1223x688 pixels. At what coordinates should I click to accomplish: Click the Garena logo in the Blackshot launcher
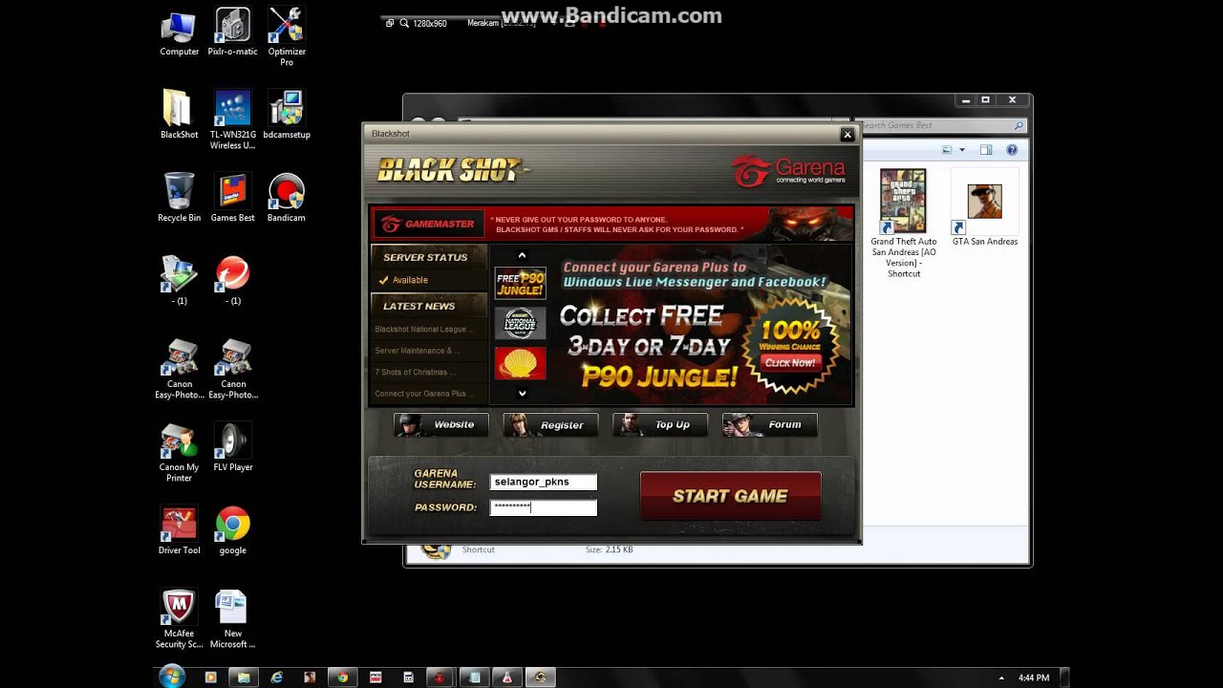788,172
